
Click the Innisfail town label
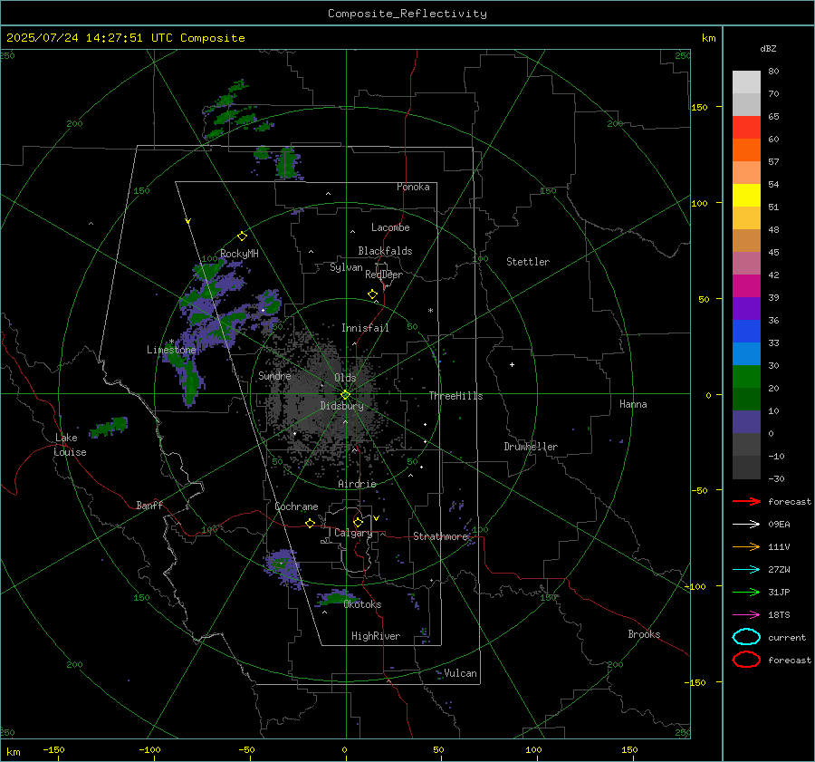click(x=365, y=328)
